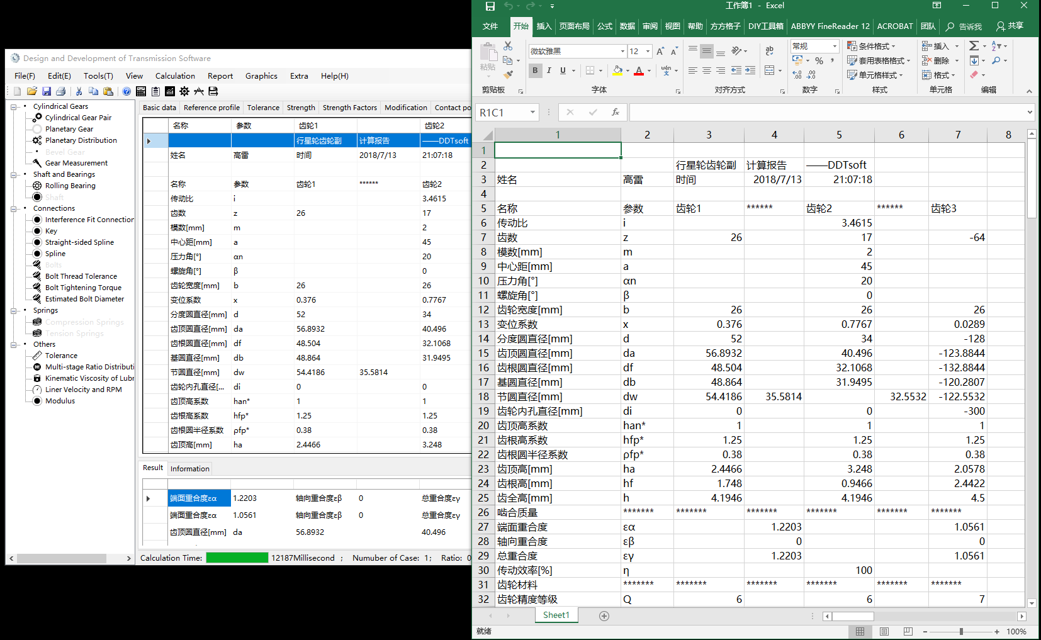Click the Excel zoom slider handle

click(x=961, y=631)
